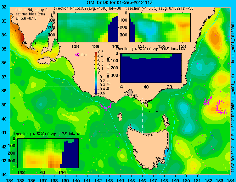Image resolution: width=236 pixels, height=182 pixels.
Task: Click the 150 longitude label on bottom axis
Action: [x=186, y=180]
